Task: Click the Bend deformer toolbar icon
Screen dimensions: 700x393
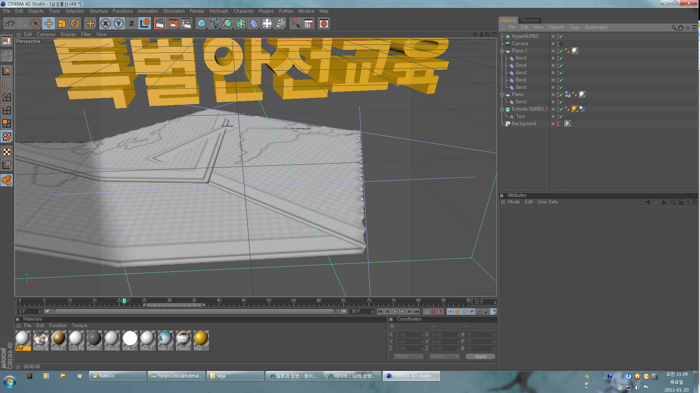Action: (x=254, y=24)
